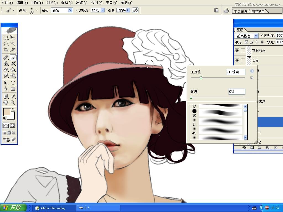Enable the airbrush option in options bar
The width and height of the screenshot is (283, 212).
135,10
